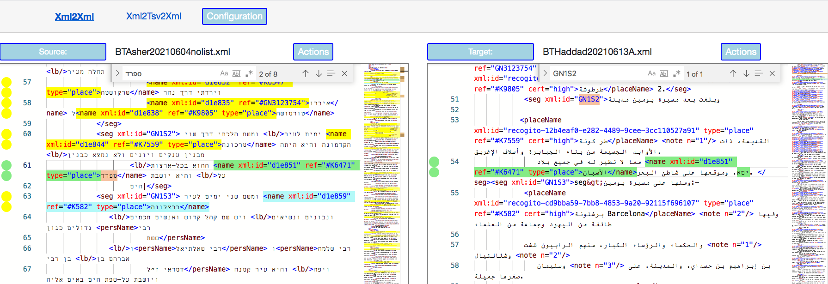Click highlighted GN1S2 match in Target editor
828x284 pixels.
(x=589, y=99)
